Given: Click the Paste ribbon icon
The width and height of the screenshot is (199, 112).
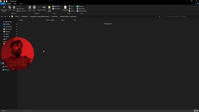Looking at the screenshot, I should [14, 8].
